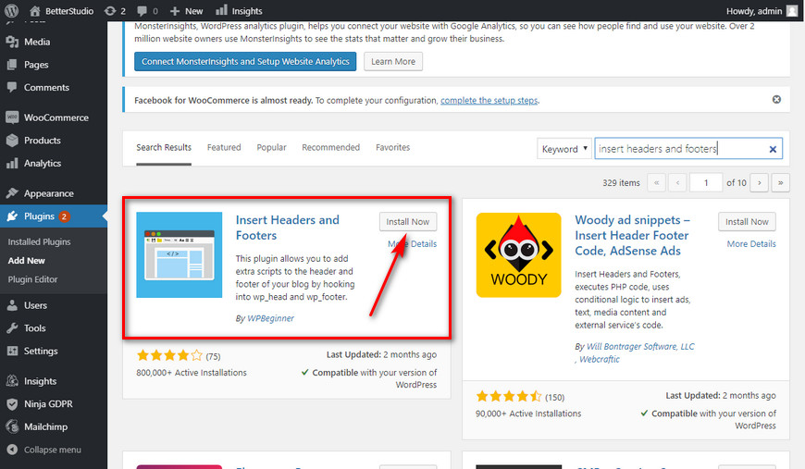Install the Woody ad snippets plugin

[747, 222]
